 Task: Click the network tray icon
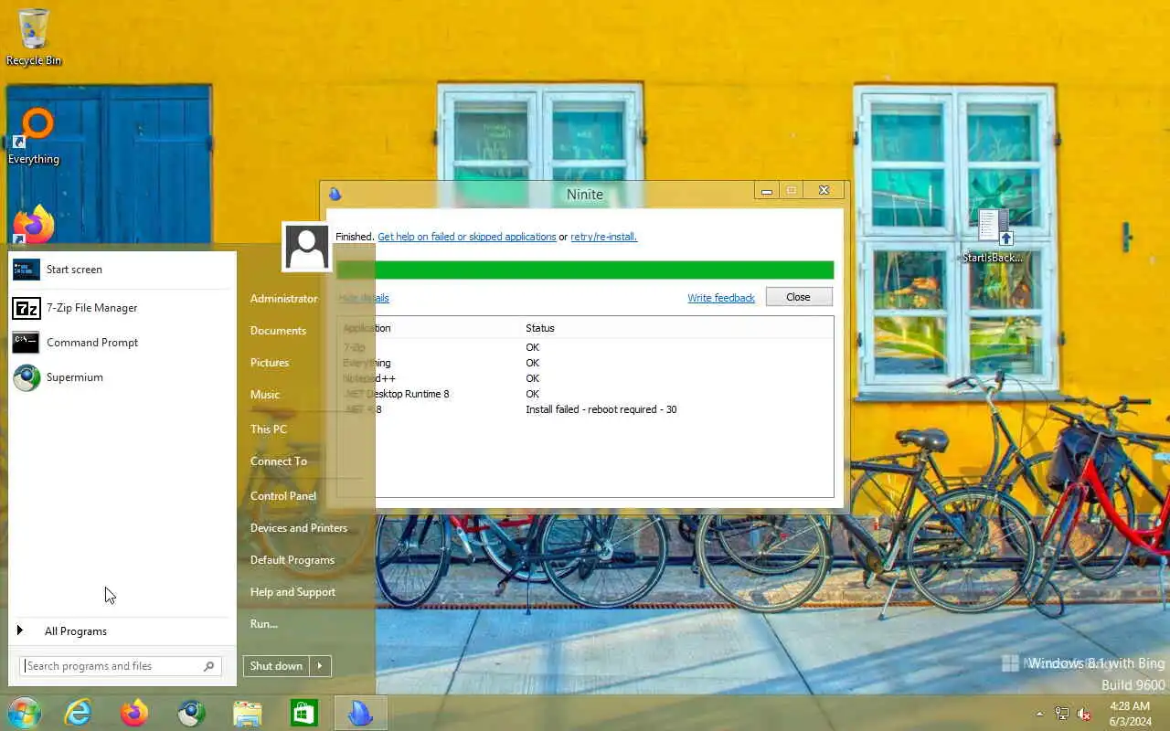[1062, 714]
